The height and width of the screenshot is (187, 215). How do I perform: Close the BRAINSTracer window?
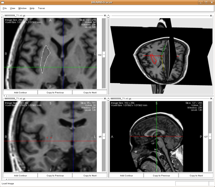(212, 2)
